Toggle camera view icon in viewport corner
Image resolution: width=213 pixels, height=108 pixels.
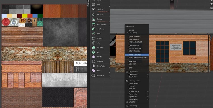[x=212, y=4]
